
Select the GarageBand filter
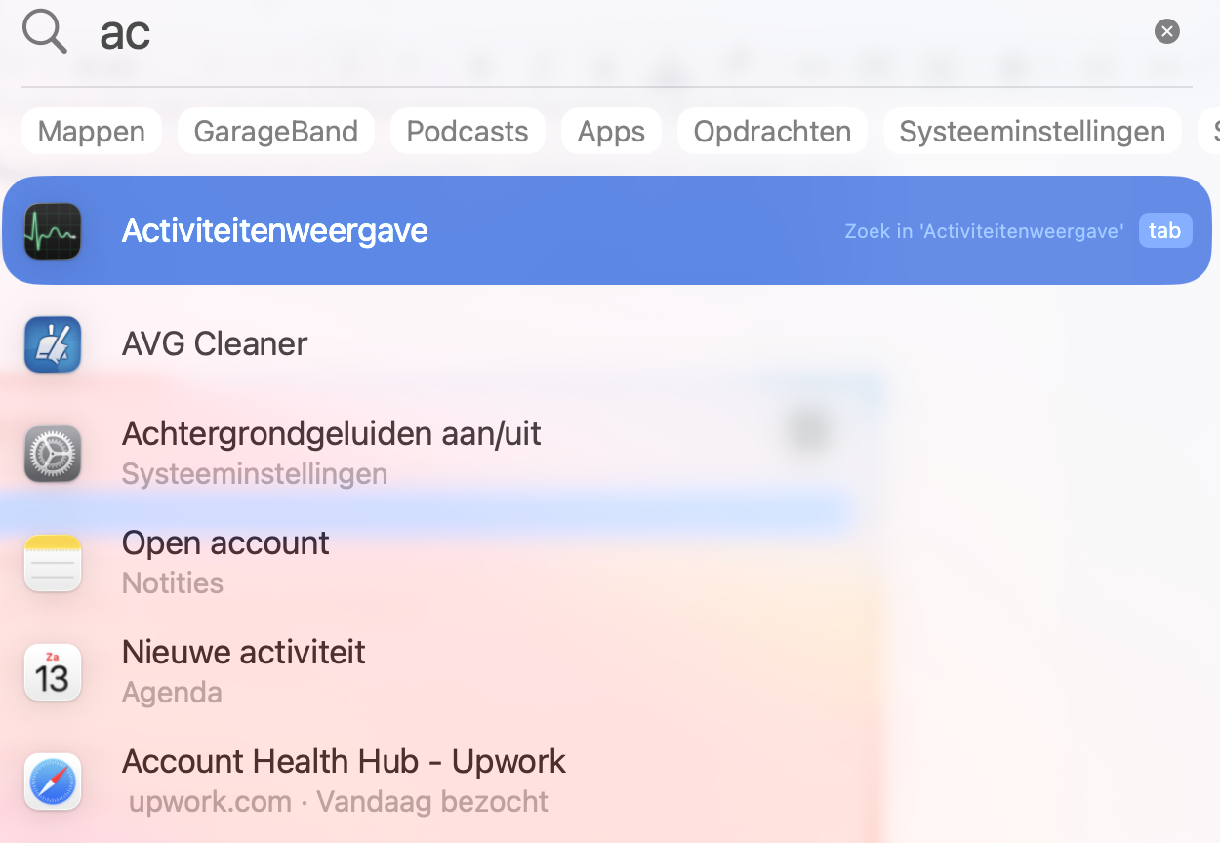(x=276, y=130)
